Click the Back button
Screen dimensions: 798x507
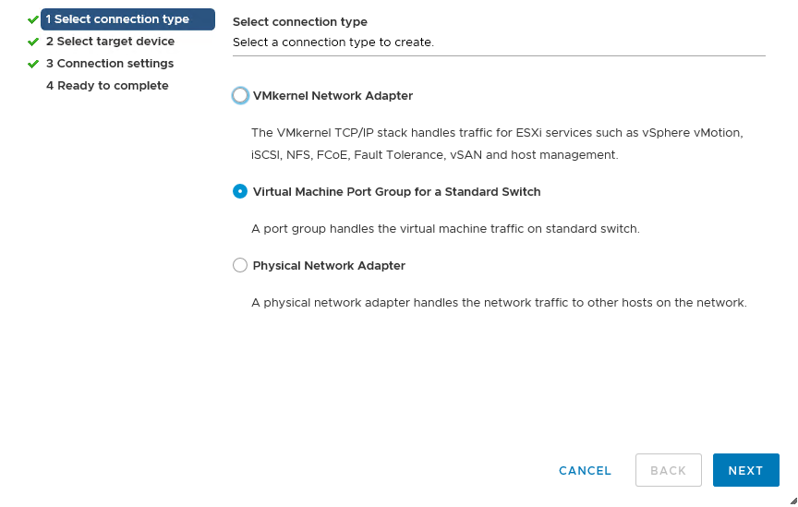669,470
